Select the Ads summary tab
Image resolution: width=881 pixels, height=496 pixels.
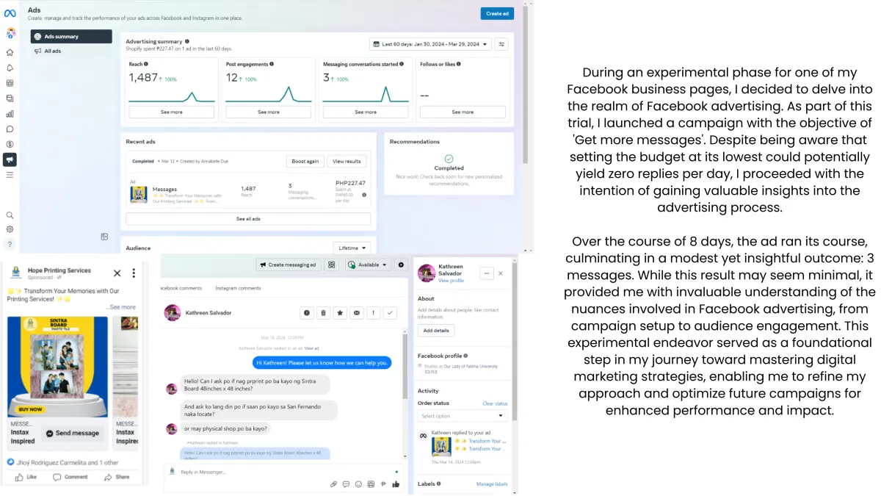(71, 37)
